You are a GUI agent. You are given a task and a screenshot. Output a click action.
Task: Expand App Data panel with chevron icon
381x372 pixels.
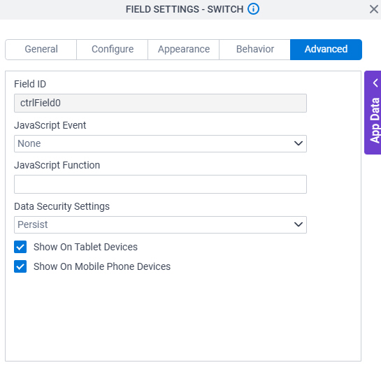(x=375, y=83)
